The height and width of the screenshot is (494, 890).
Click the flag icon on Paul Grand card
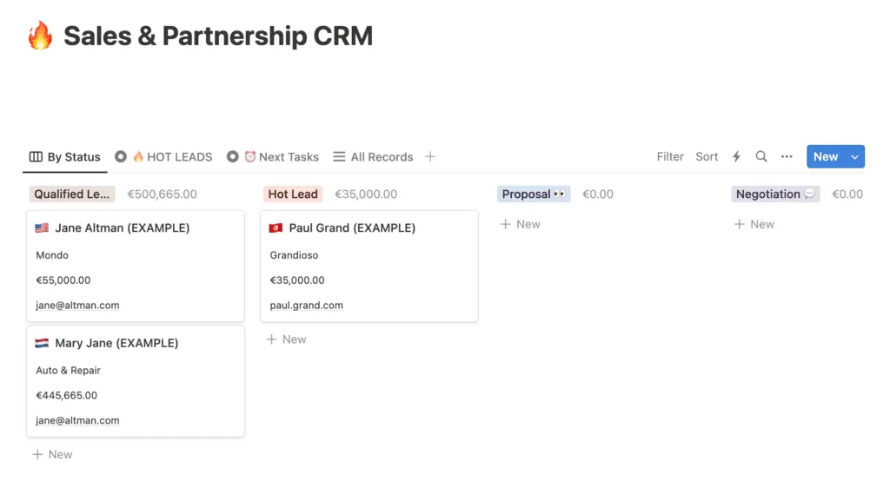(x=276, y=228)
